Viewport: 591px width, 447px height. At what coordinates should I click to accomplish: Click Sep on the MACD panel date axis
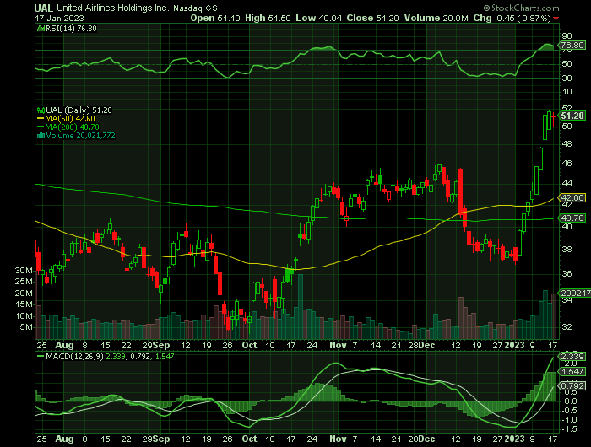[x=161, y=439]
